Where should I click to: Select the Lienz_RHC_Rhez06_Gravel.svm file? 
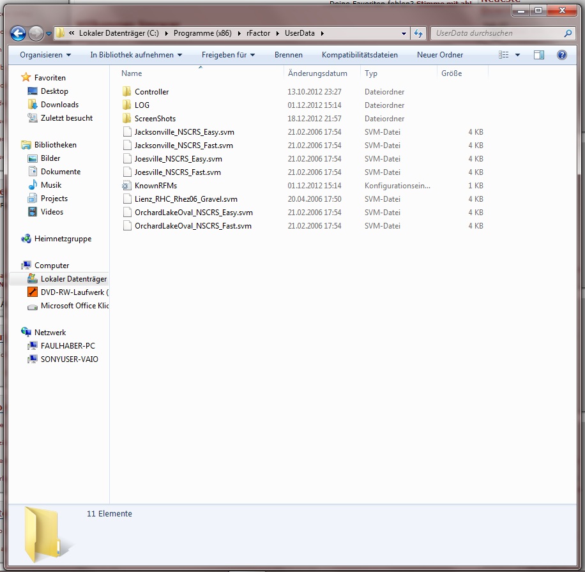pos(186,199)
